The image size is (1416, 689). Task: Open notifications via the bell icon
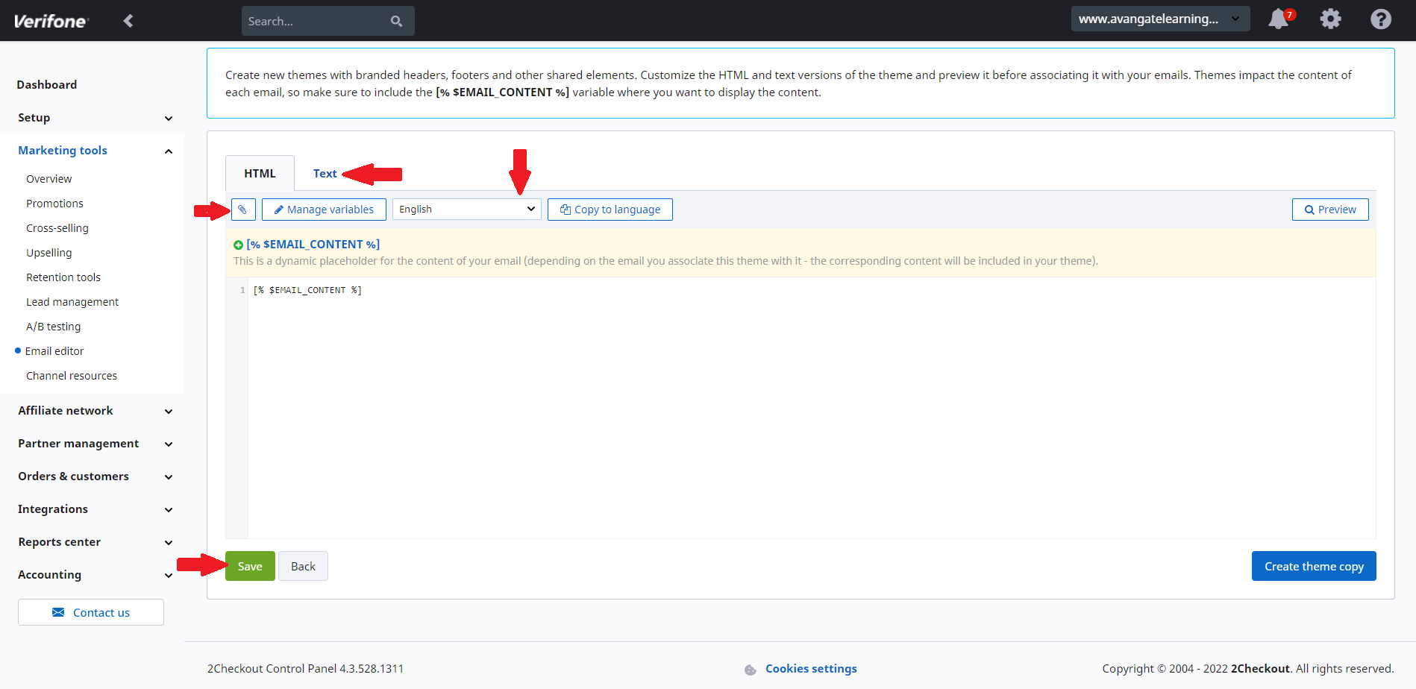1277,19
